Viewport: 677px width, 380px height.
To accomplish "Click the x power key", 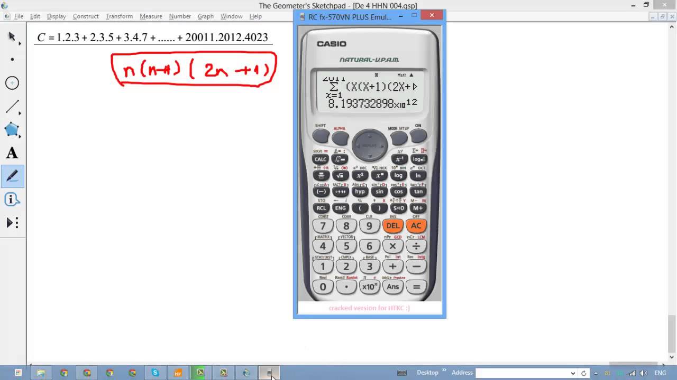I will pyautogui.click(x=379, y=176).
